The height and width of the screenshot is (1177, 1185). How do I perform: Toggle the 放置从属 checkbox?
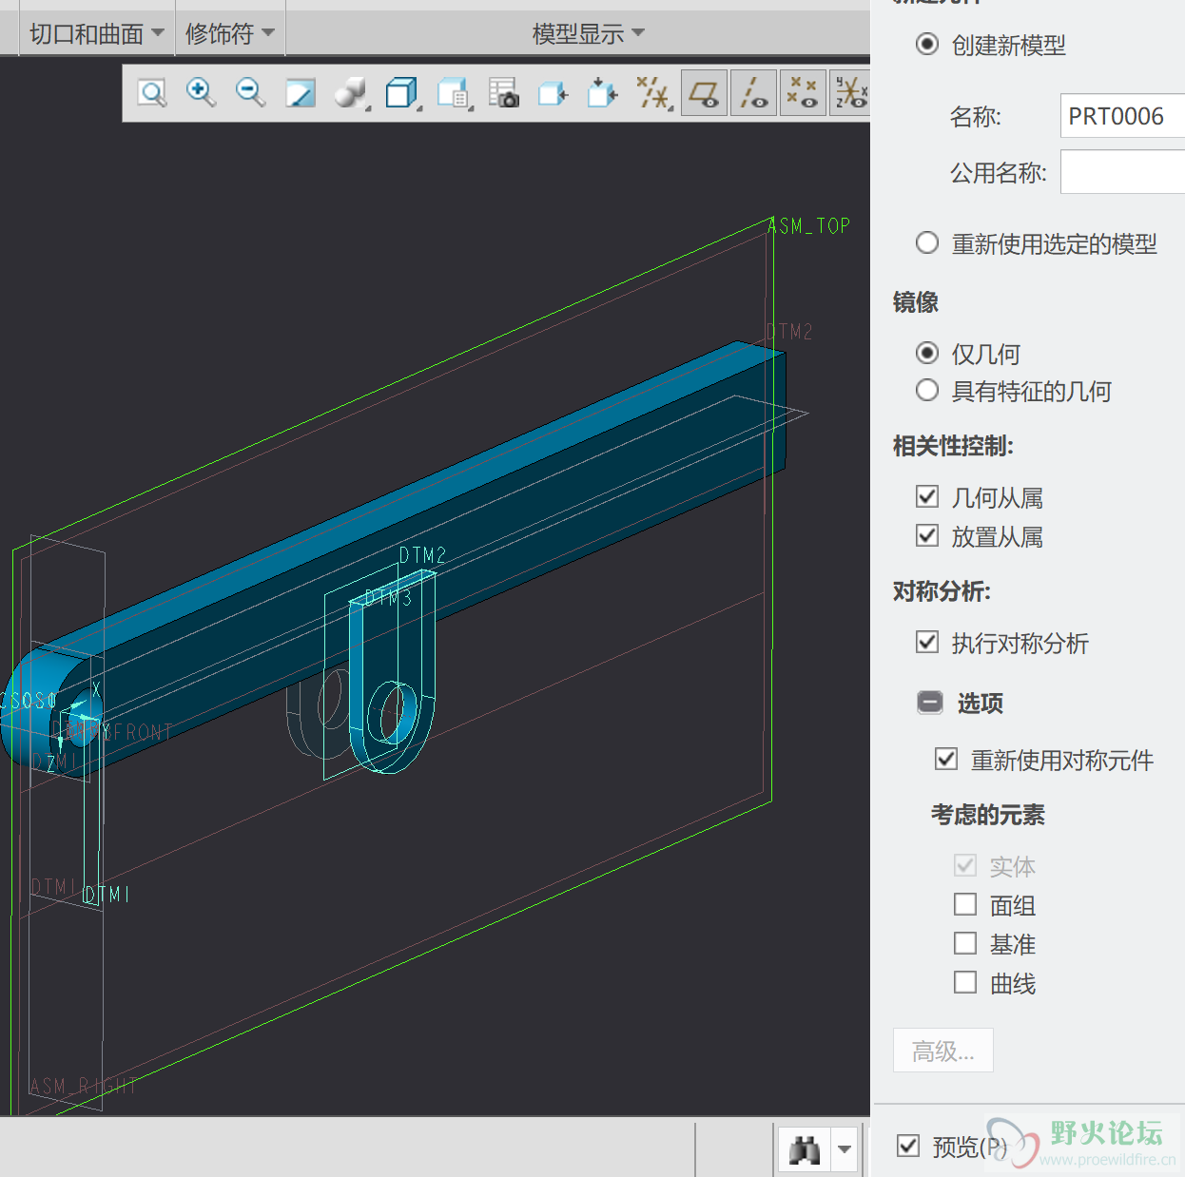tap(926, 535)
